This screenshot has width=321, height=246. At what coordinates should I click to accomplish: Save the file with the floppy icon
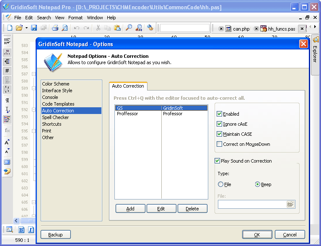click(x=34, y=28)
